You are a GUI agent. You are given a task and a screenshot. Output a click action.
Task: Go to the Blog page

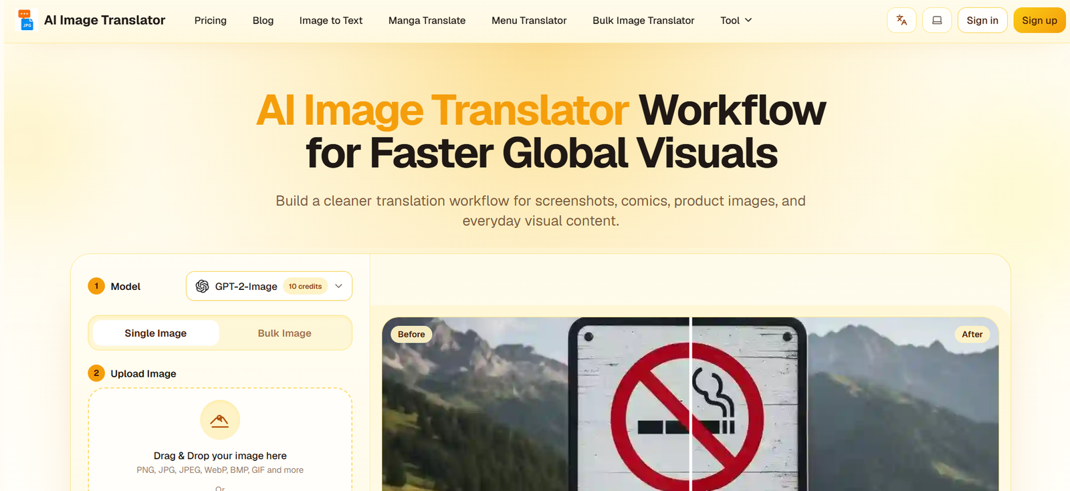[x=263, y=20]
